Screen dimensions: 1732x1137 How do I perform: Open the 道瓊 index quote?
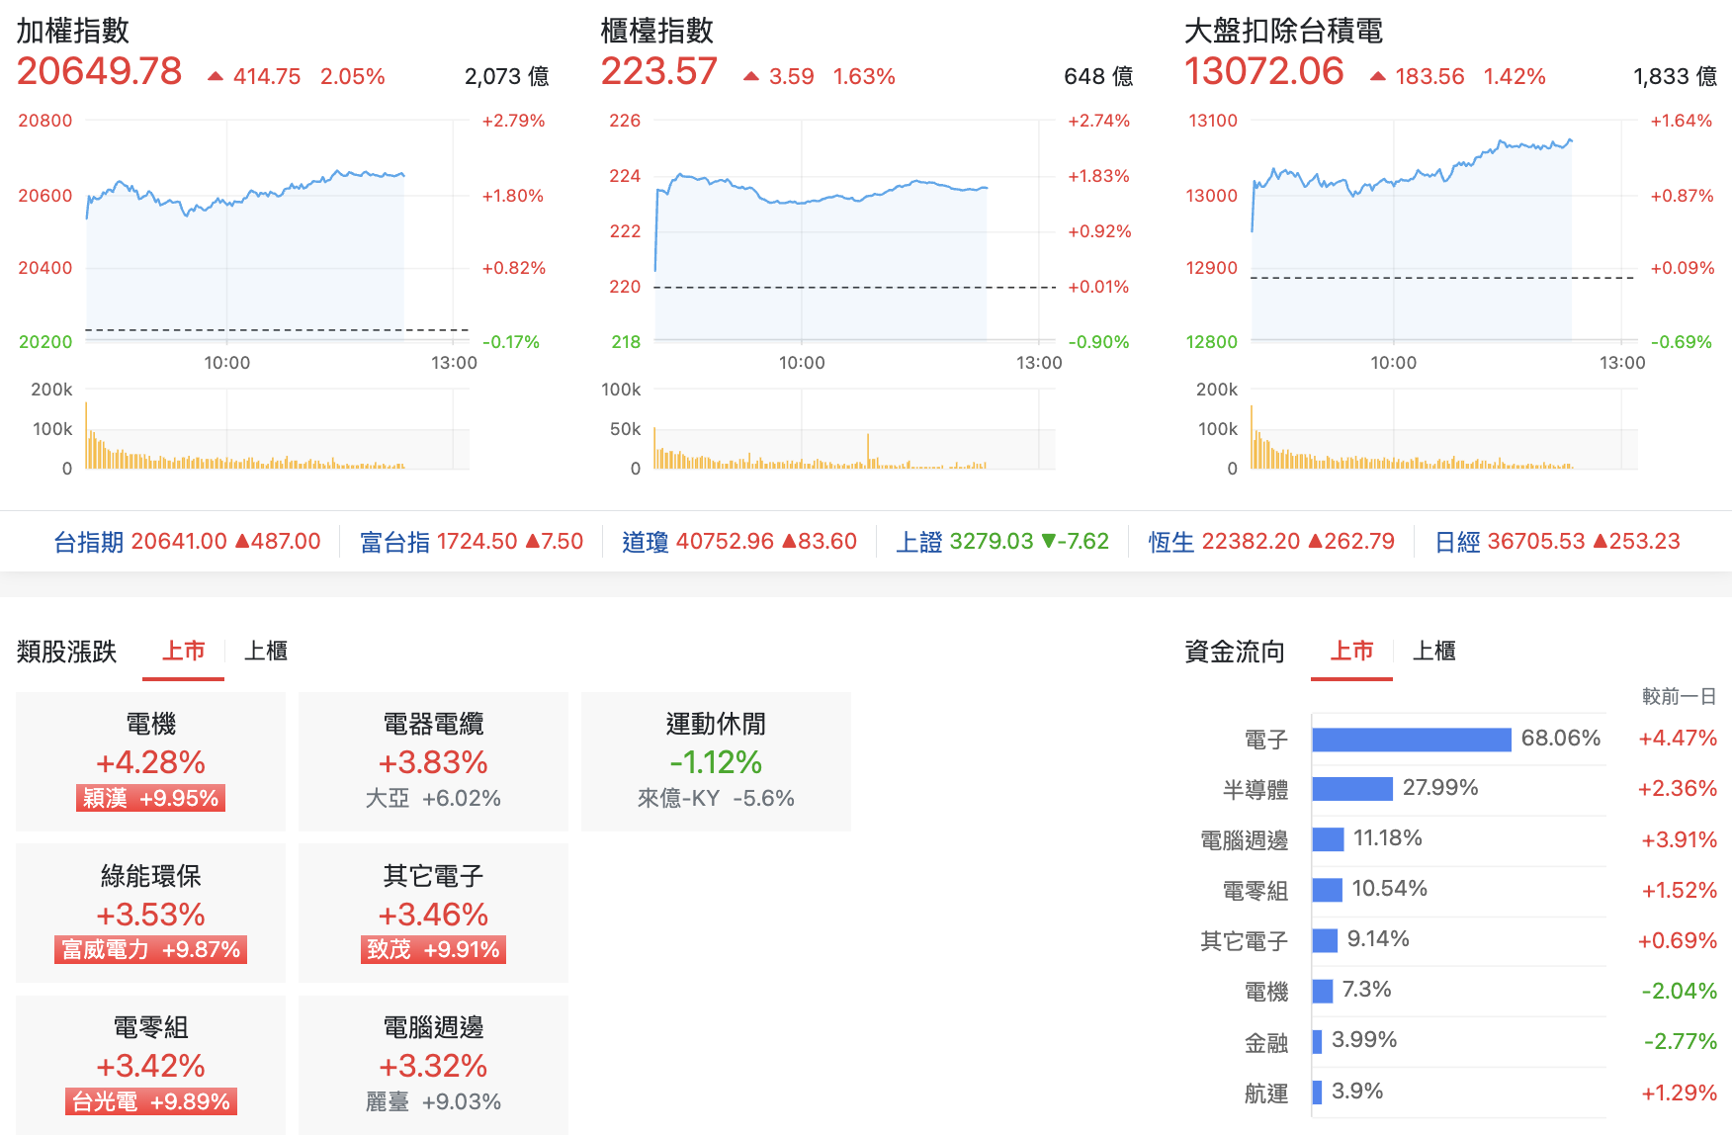click(x=739, y=542)
